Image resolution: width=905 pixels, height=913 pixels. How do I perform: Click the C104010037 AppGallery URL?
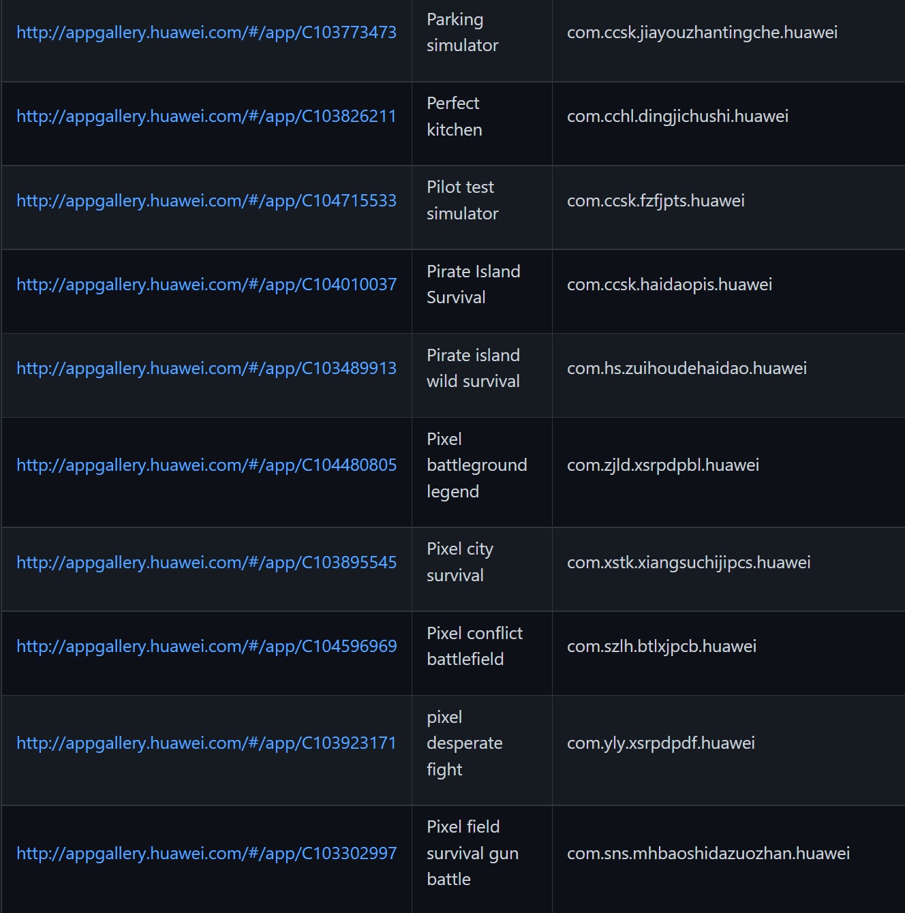[x=206, y=284]
